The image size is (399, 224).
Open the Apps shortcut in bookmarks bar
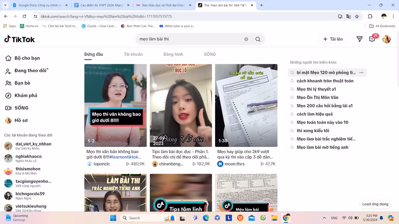[9, 26]
